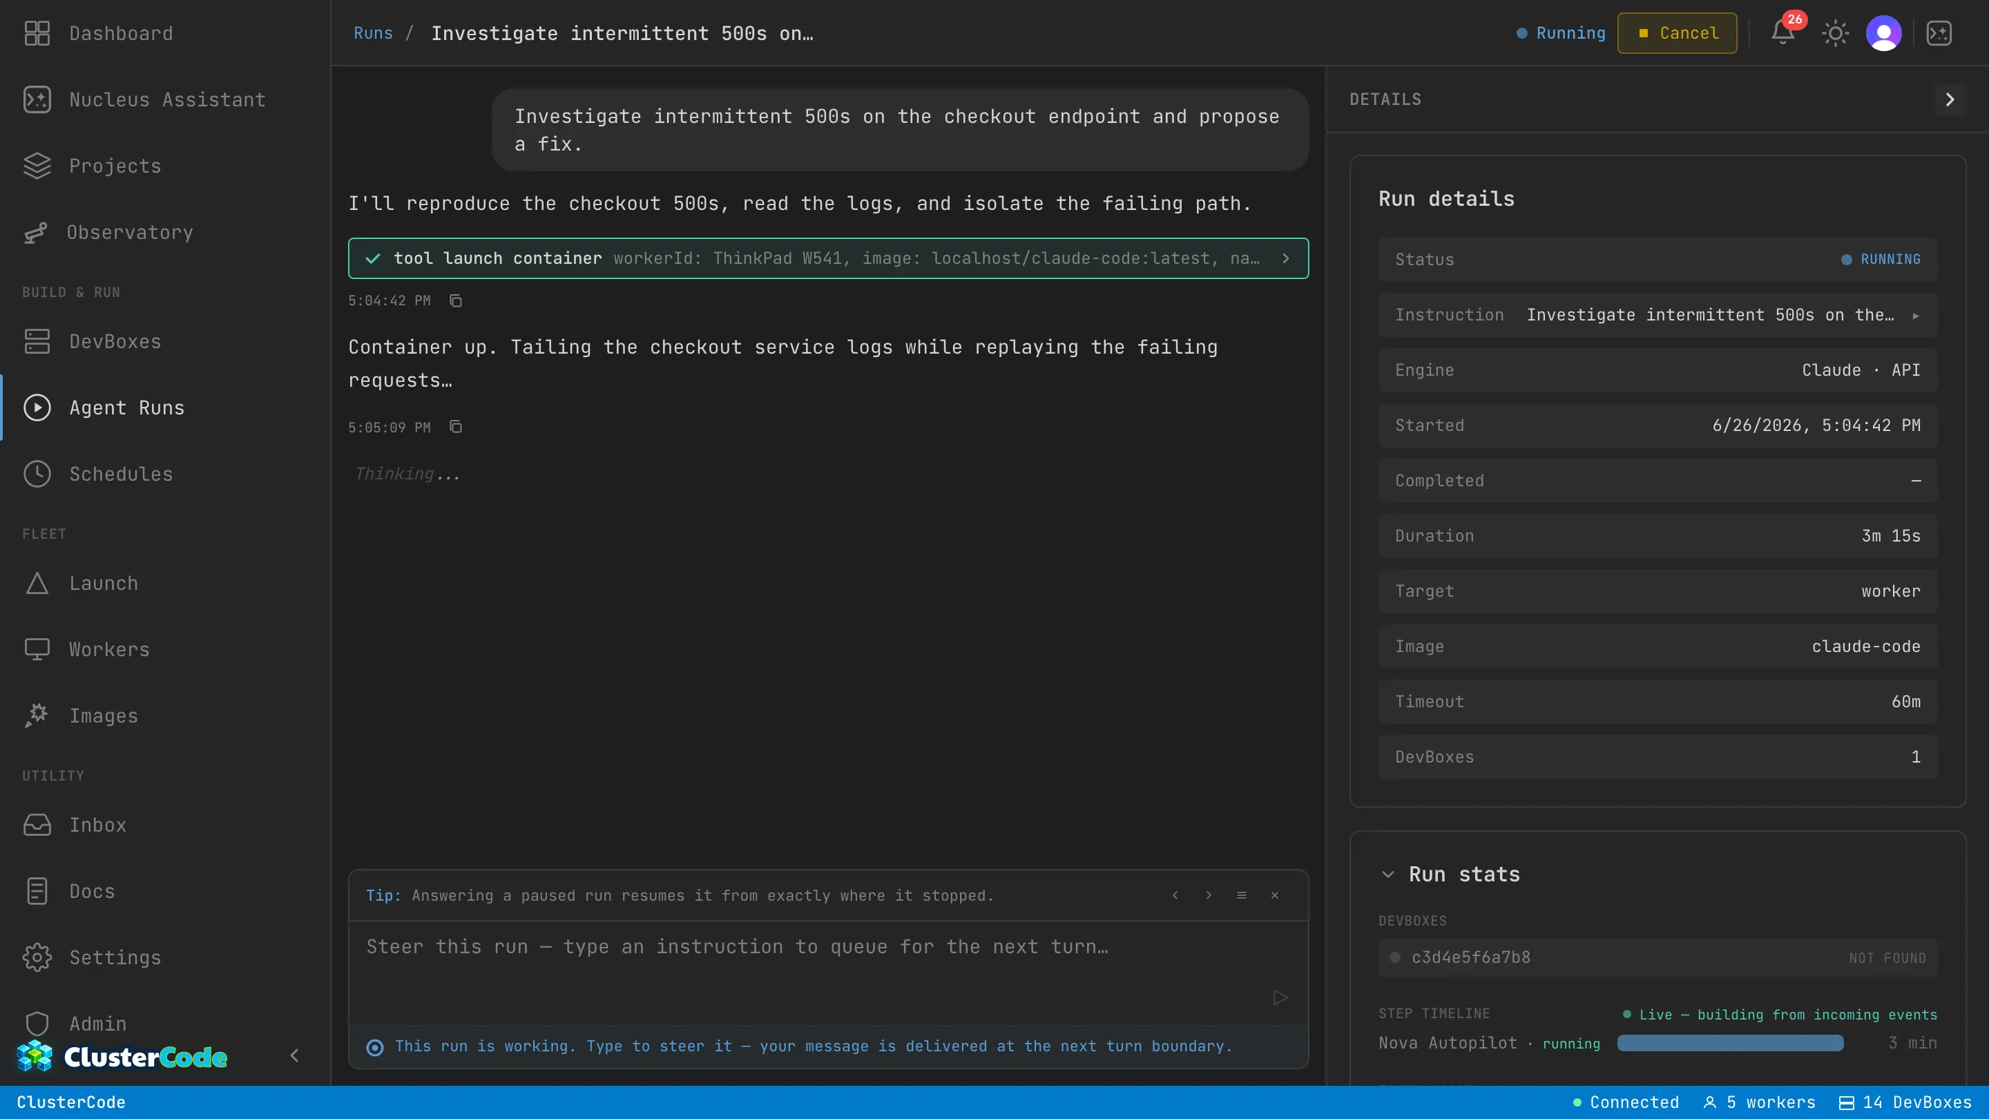
Task: Go back to Runs via breadcrumb
Action: (373, 33)
